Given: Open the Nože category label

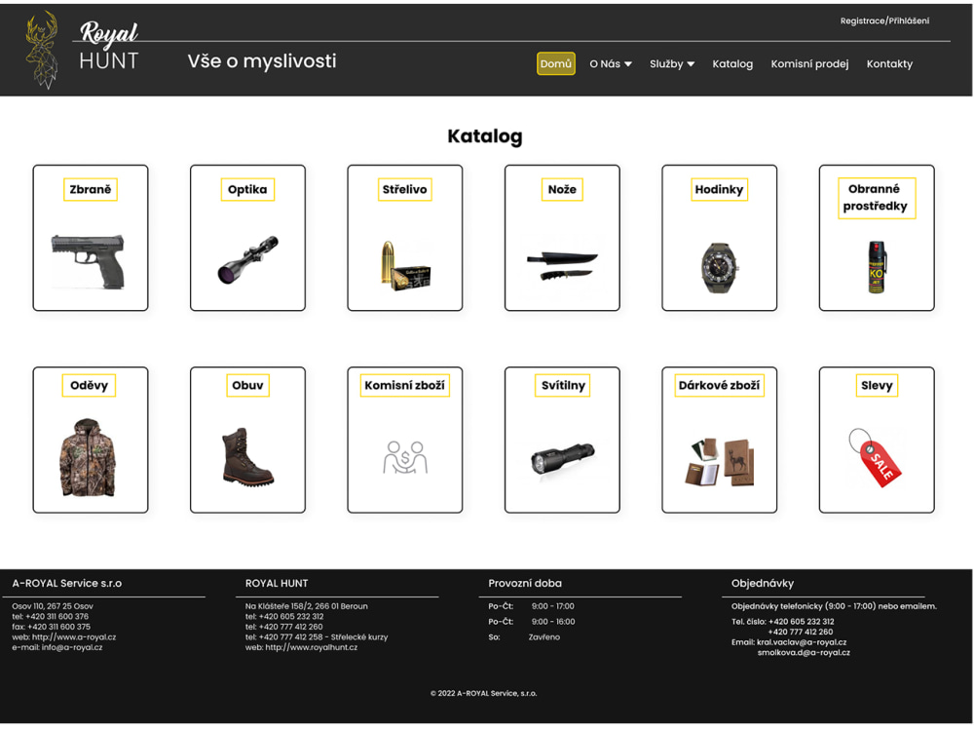Looking at the screenshot, I should tap(562, 190).
